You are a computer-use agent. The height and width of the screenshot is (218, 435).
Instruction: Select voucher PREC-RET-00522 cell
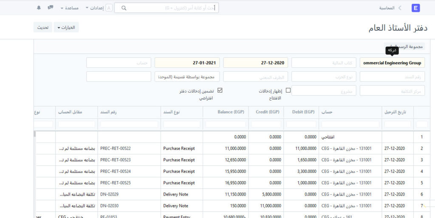129,148
